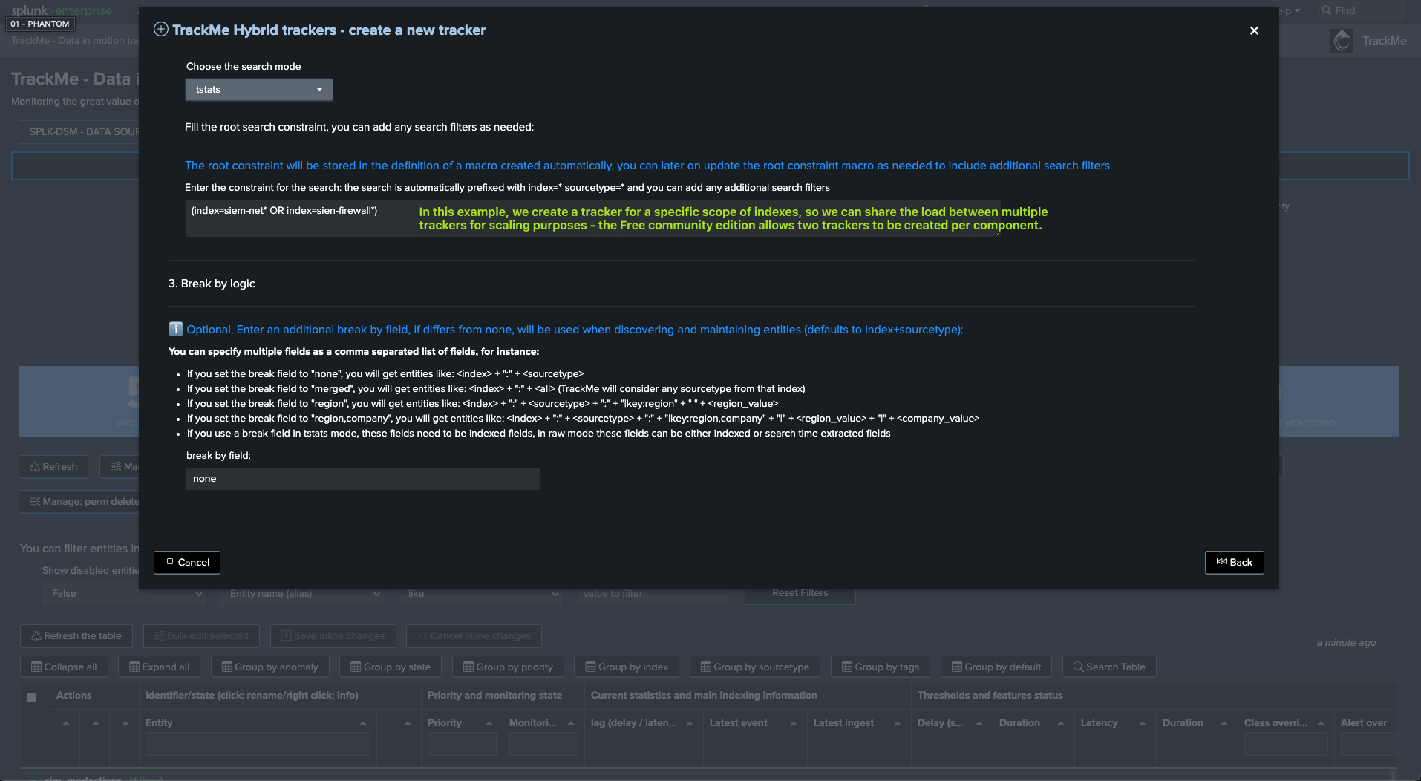
Task: Click the info icon beside Optional break by text
Action: 176,329
